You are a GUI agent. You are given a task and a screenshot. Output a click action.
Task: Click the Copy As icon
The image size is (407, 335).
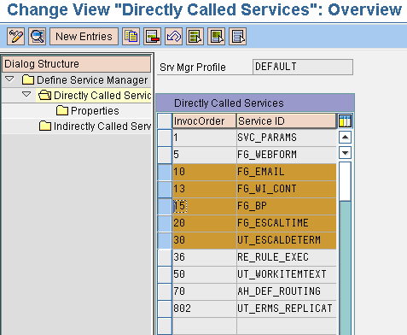click(x=131, y=37)
